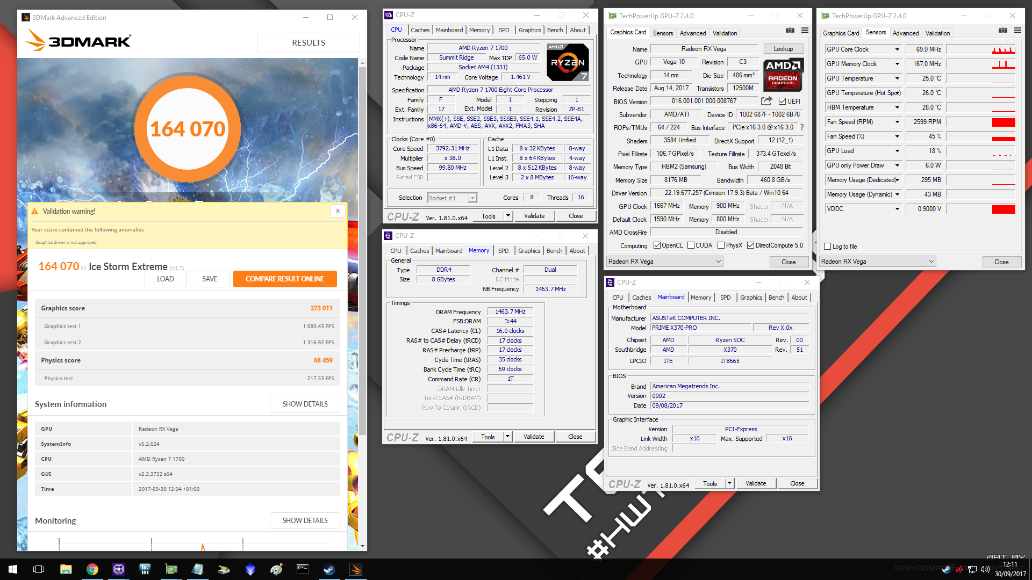This screenshot has width=1032, height=580.
Task: Click the SAVE button in 3DMark
Action: click(210, 279)
